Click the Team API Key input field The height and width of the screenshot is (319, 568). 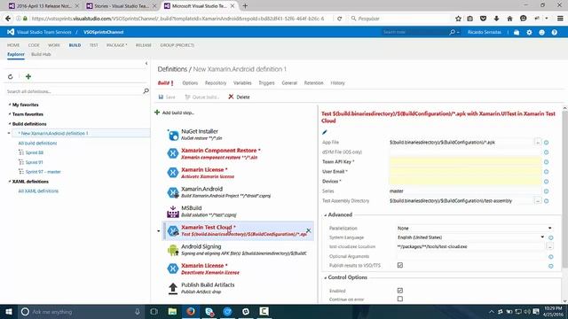click(465, 161)
